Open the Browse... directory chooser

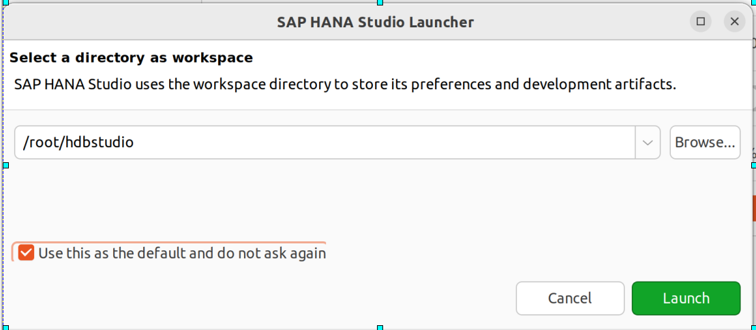705,142
